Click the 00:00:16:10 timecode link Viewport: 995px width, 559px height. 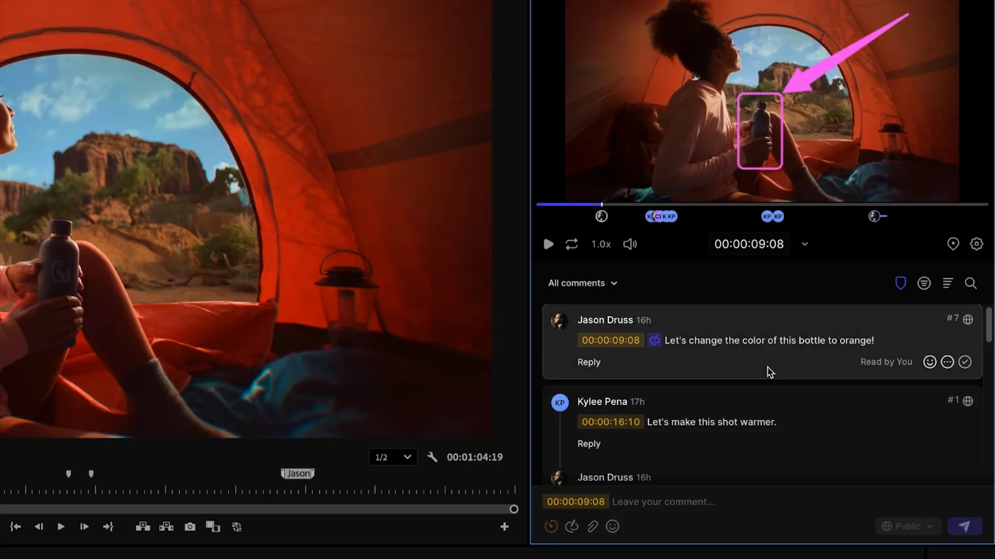(610, 422)
